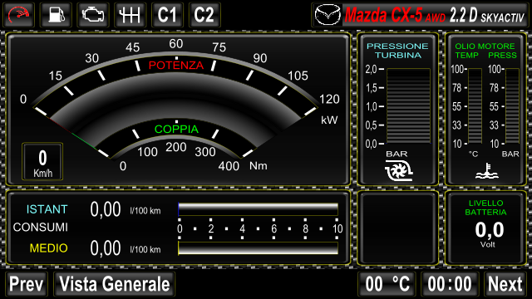
Task: Select the Livello Batteria voltage panel
Action: click(485, 228)
